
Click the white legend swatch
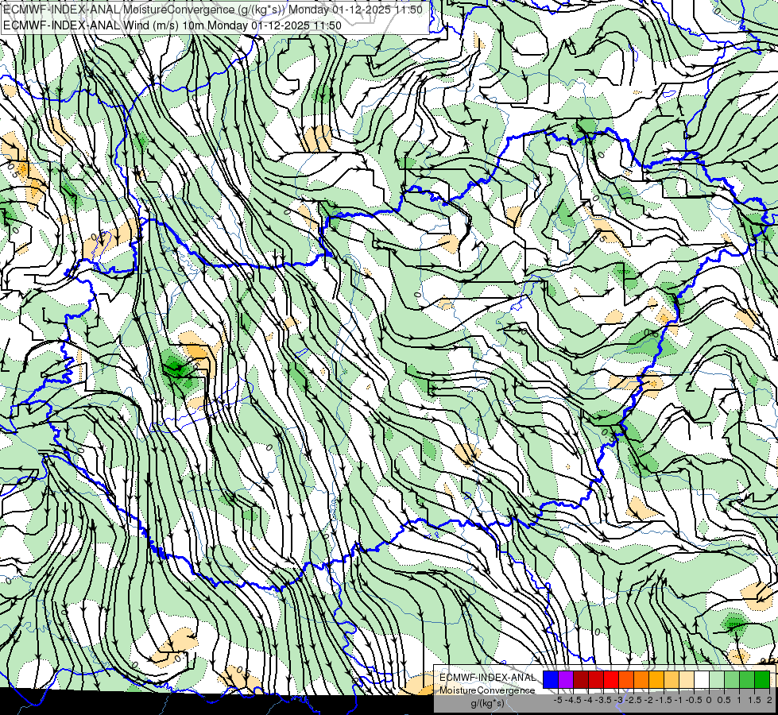702,680
